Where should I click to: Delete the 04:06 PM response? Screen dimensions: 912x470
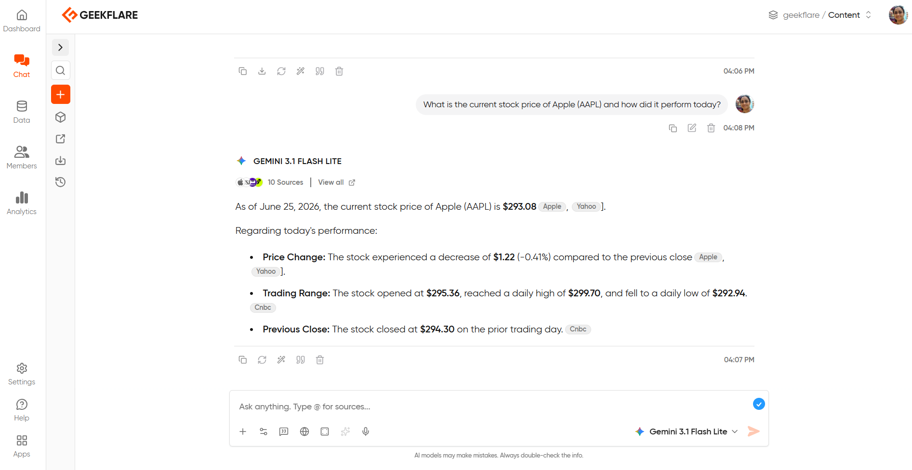pos(339,71)
